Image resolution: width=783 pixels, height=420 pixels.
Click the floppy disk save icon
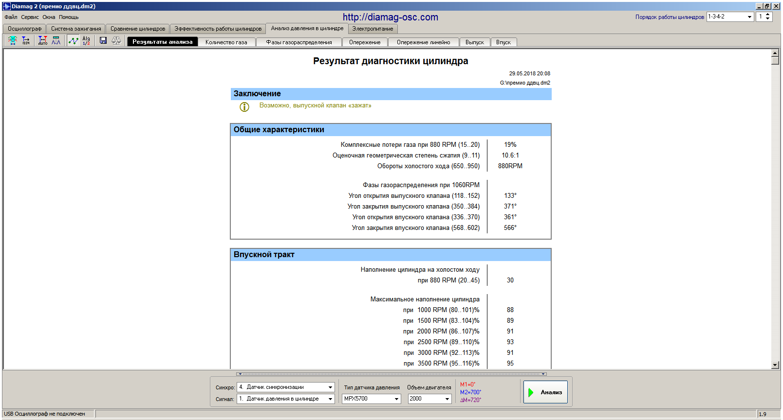(x=103, y=40)
